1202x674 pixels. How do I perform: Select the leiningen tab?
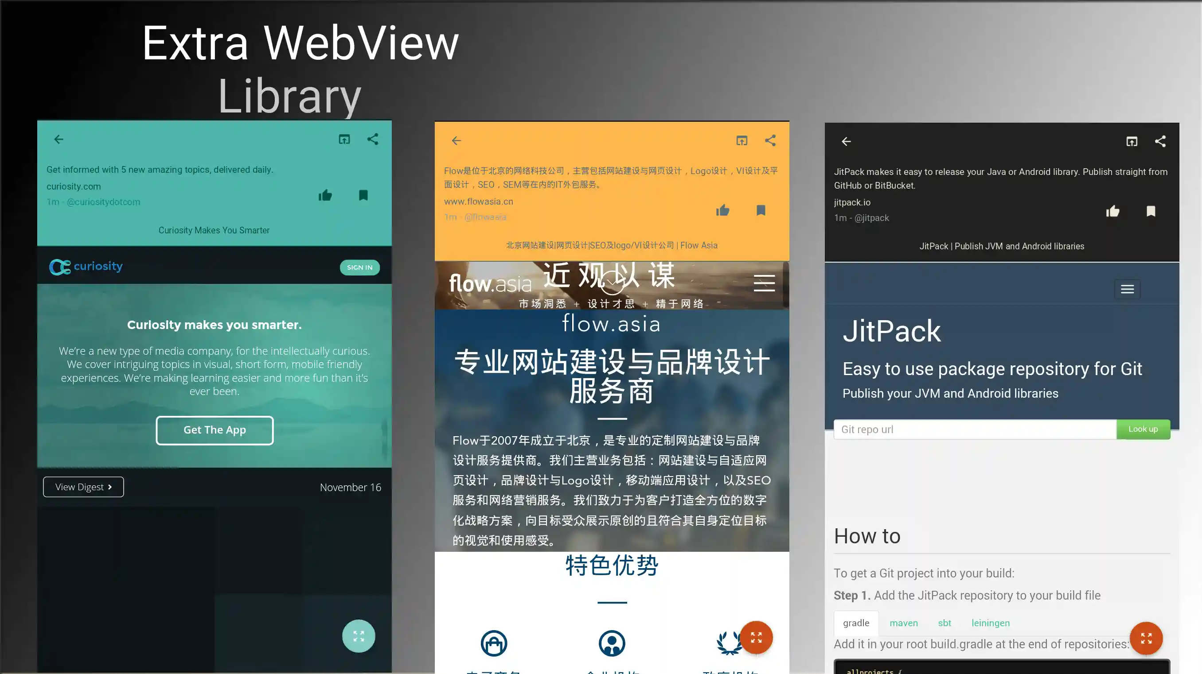pyautogui.click(x=991, y=623)
